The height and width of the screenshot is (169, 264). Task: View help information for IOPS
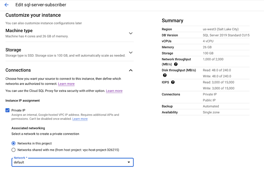coord(173,82)
